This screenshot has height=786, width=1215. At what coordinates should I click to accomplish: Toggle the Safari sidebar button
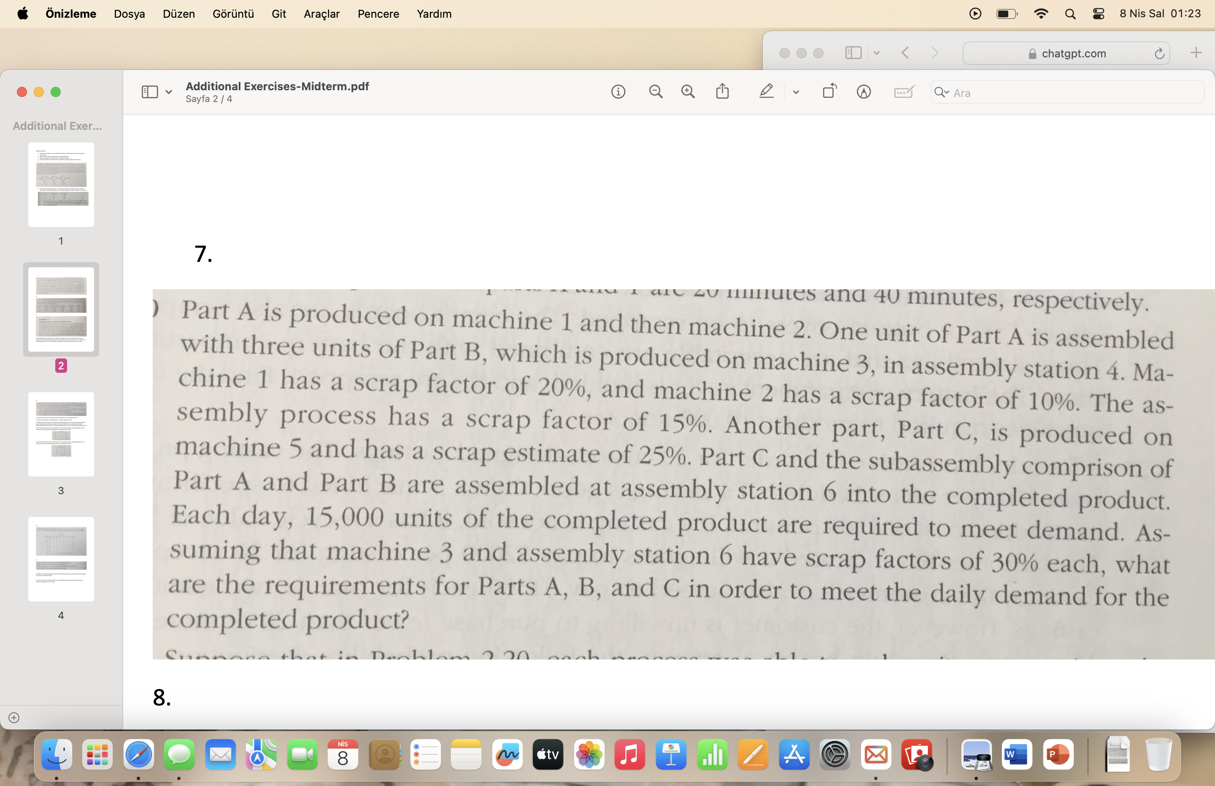coord(853,53)
